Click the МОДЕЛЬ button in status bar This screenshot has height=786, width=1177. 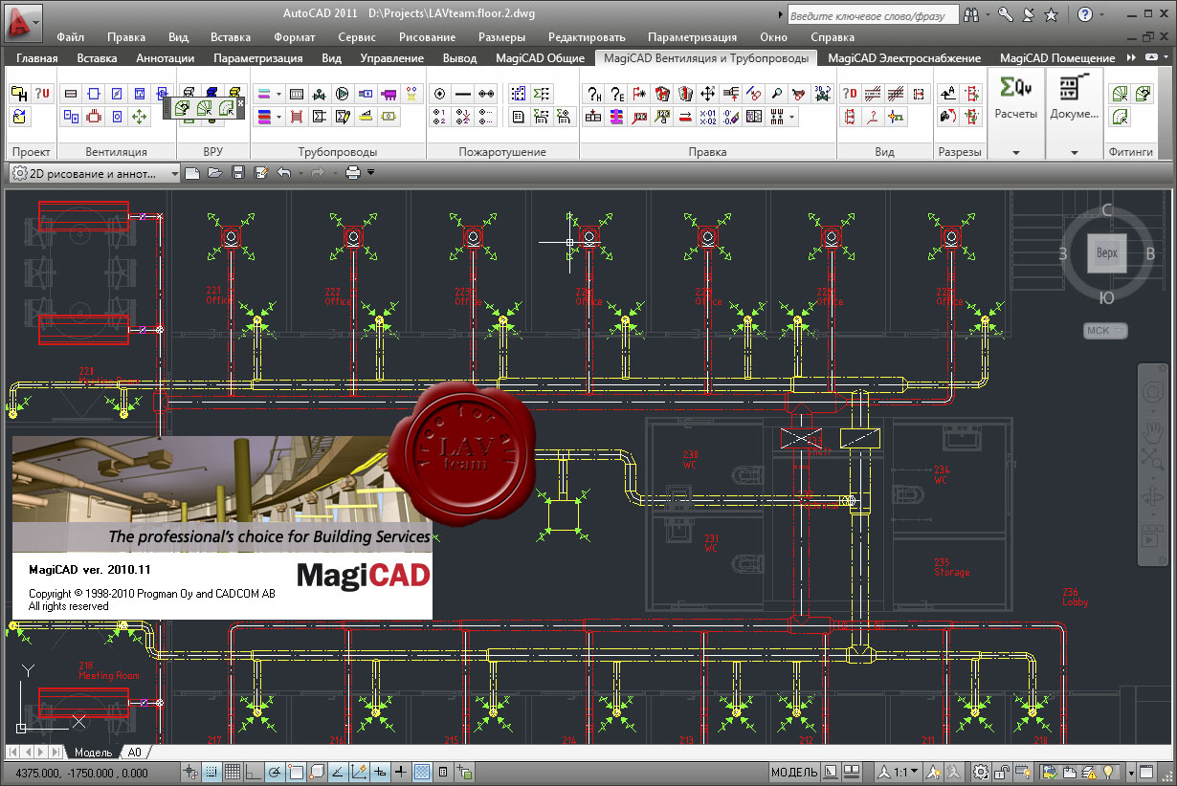click(793, 772)
